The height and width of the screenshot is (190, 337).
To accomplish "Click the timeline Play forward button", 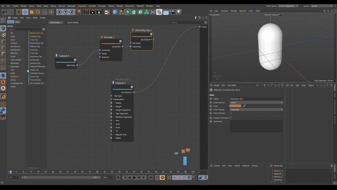I will pos(134,177).
